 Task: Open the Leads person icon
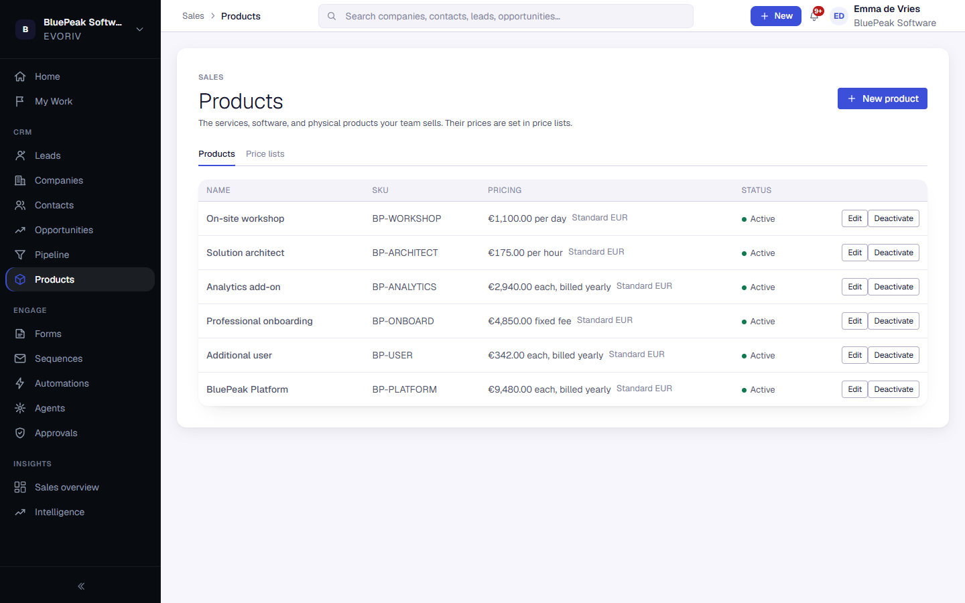(20, 155)
